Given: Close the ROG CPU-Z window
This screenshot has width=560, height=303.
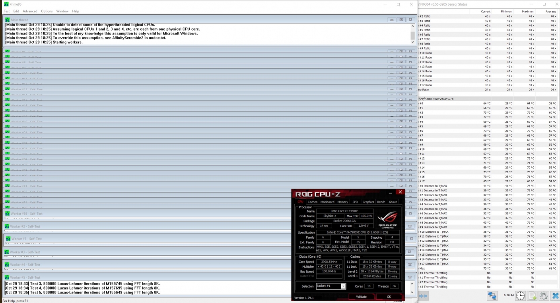Looking at the screenshot, I should [400, 192].
